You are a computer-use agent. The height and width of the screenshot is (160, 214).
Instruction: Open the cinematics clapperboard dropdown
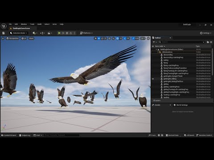tap(50, 33)
